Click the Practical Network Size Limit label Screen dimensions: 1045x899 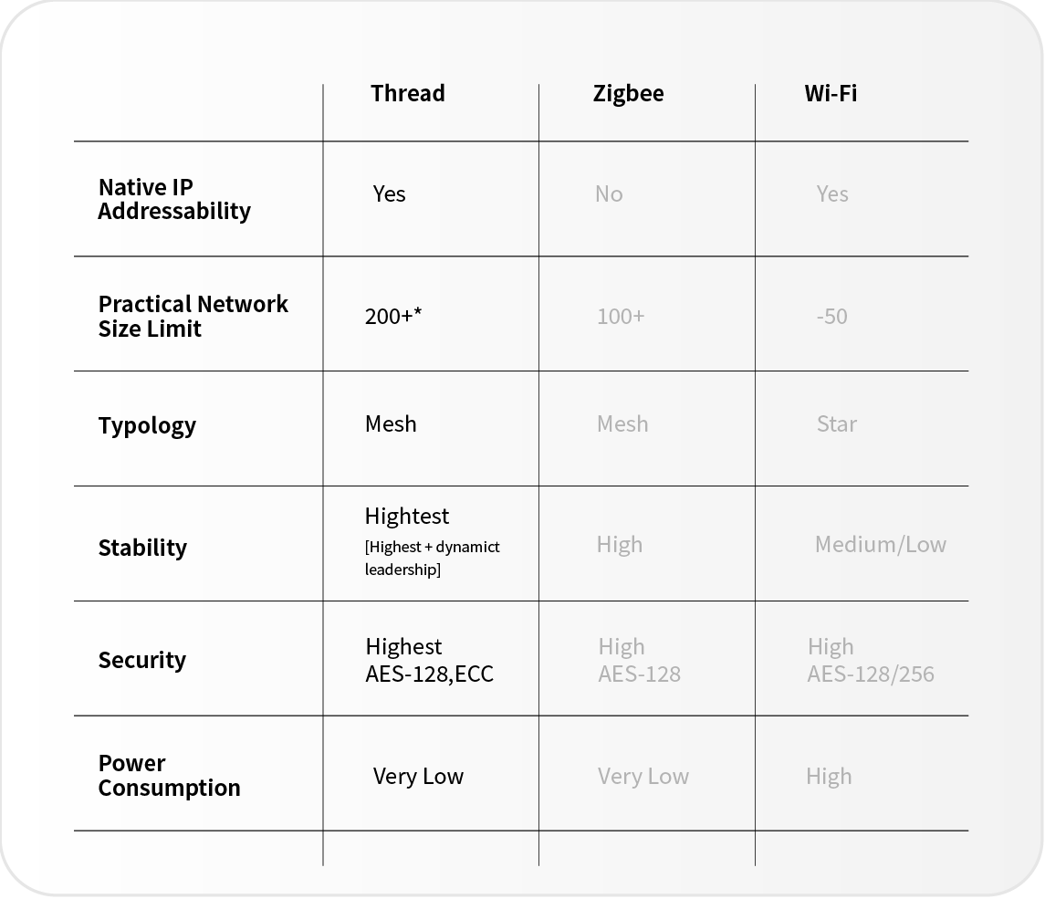(x=193, y=316)
